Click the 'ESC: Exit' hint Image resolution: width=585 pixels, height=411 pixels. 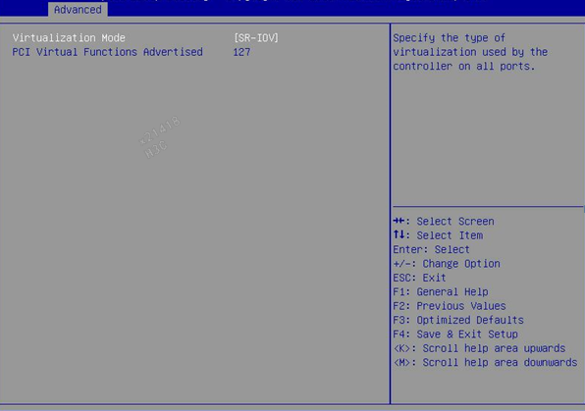419,278
